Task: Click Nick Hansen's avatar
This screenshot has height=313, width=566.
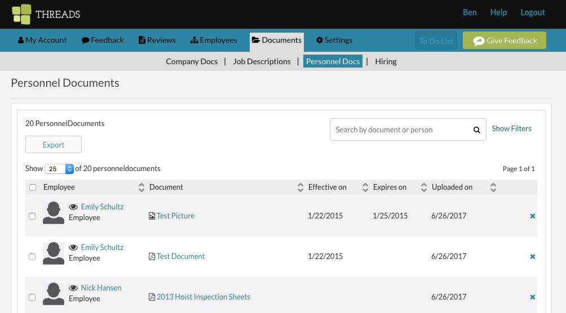Action: coord(54,293)
